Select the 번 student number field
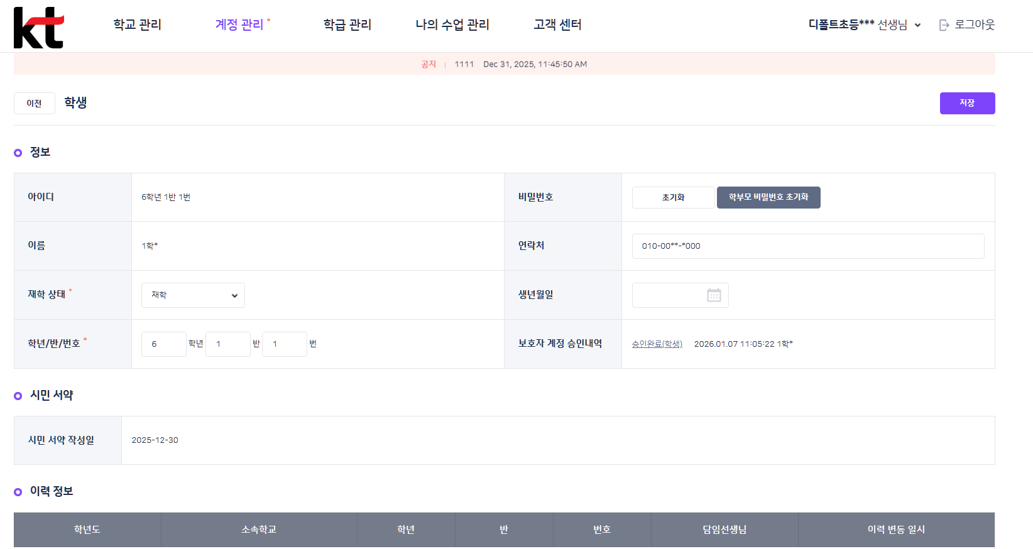 click(x=284, y=344)
